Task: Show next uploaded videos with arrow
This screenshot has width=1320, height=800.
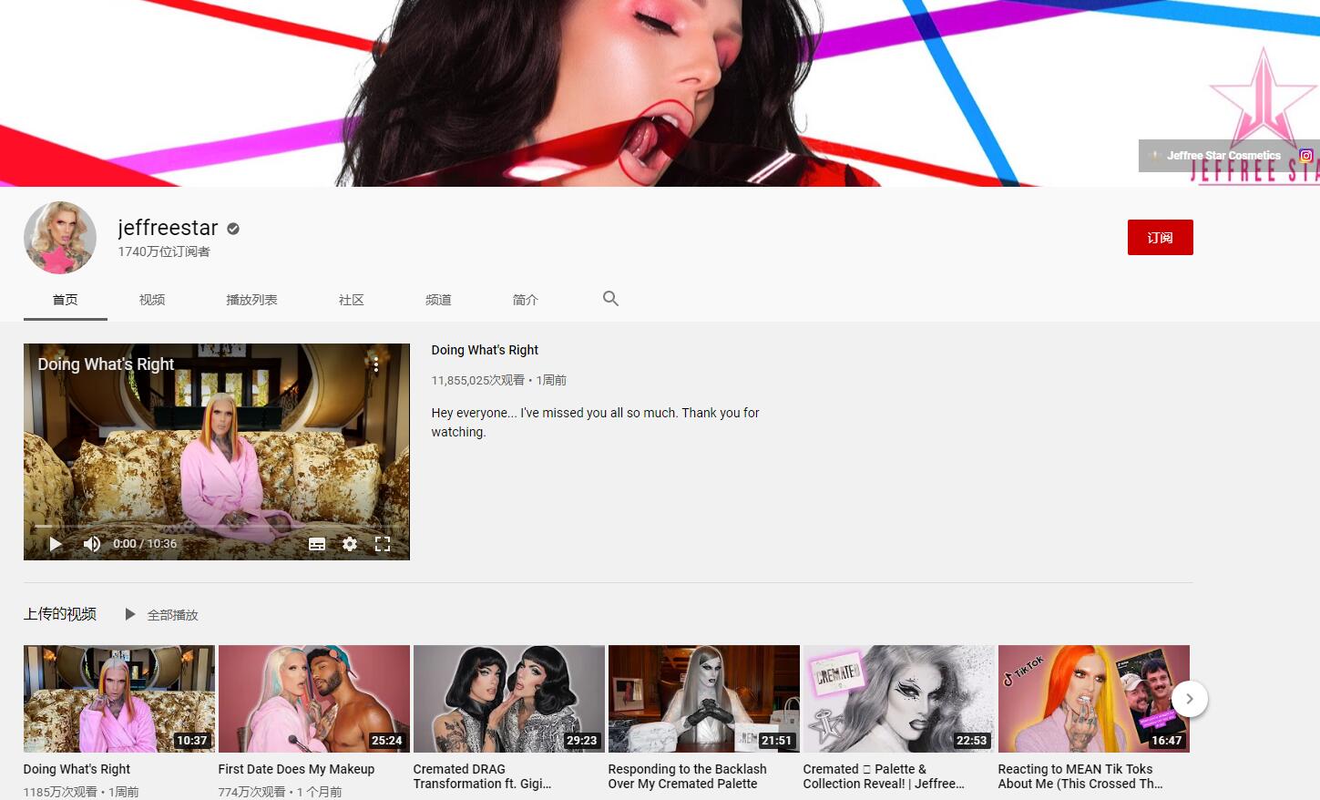Action: pos(1189,699)
